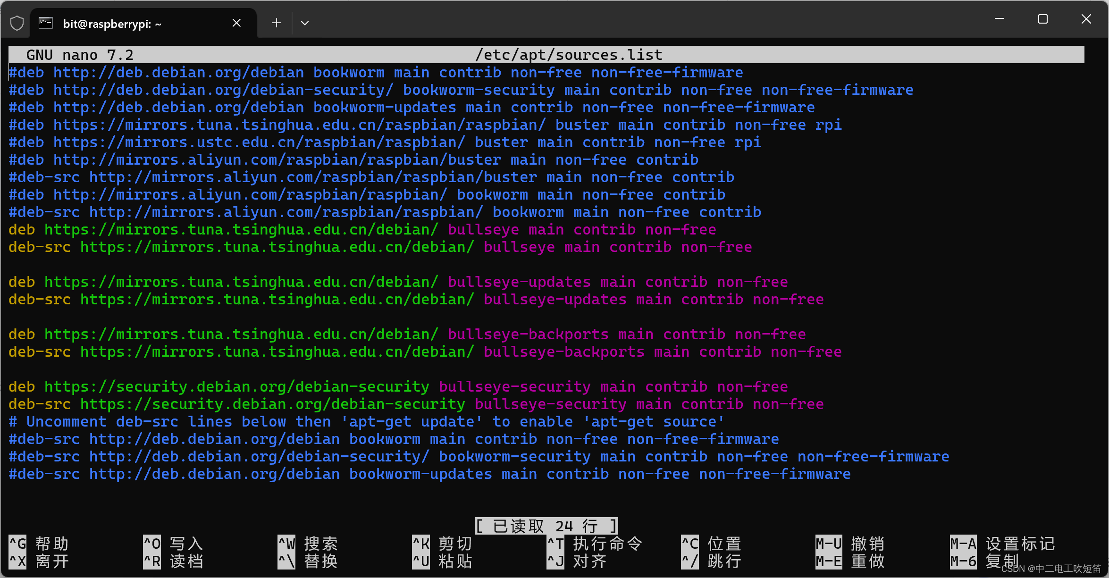
Task: Minimize the terminal window
Action: [x=1000, y=19]
